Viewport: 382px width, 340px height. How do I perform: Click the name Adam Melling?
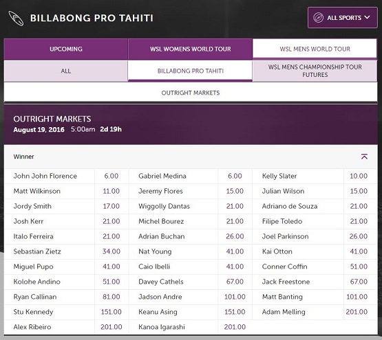tap(284, 312)
